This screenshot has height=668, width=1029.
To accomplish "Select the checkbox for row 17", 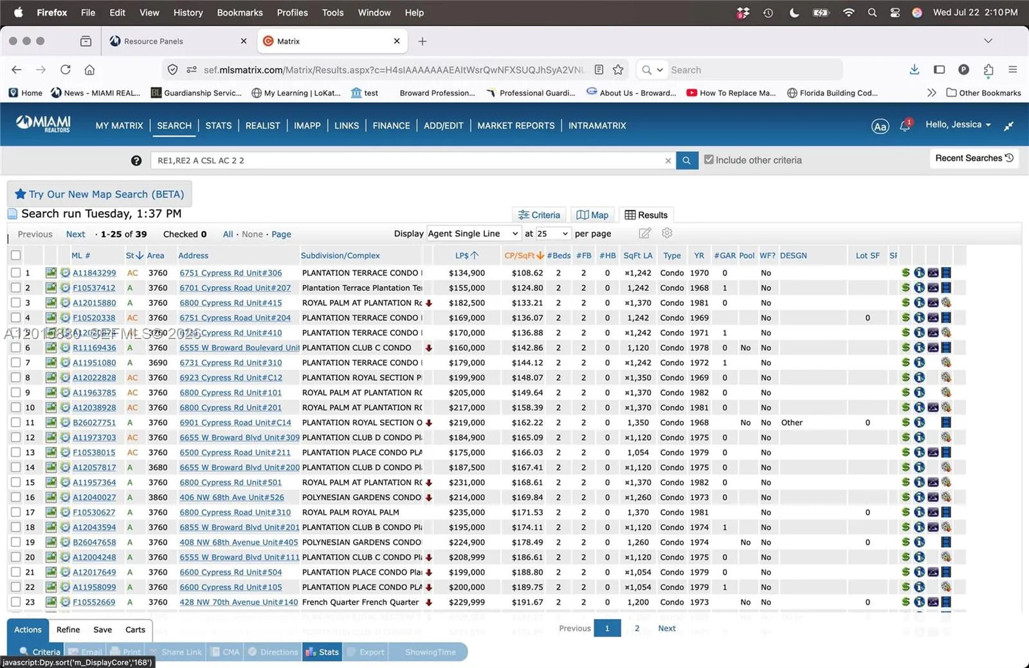I will pos(15,512).
